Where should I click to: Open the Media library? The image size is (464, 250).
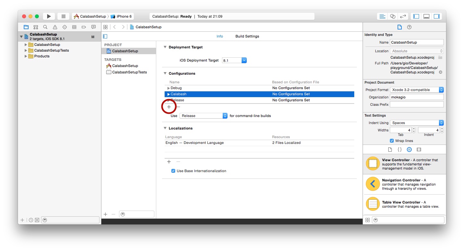[419, 149]
